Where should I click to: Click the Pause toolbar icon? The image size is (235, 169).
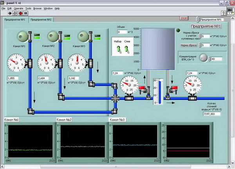coord(25,13)
